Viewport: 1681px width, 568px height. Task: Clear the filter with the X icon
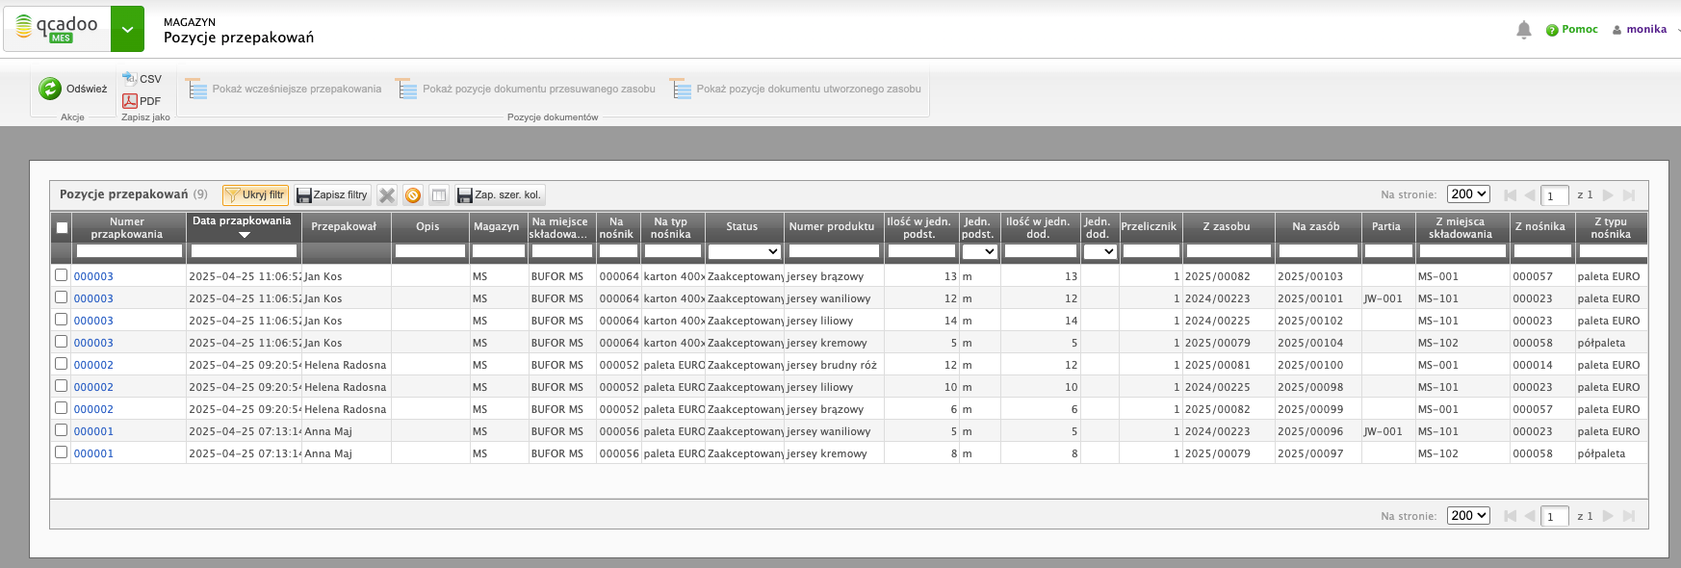[x=387, y=194]
